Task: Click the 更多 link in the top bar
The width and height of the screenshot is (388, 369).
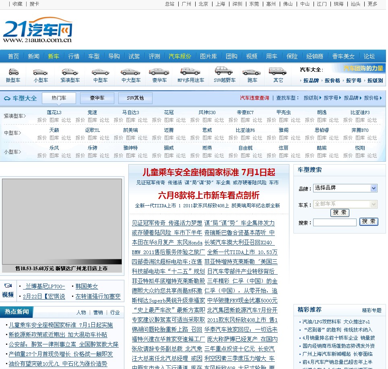Action: pos(372,4)
